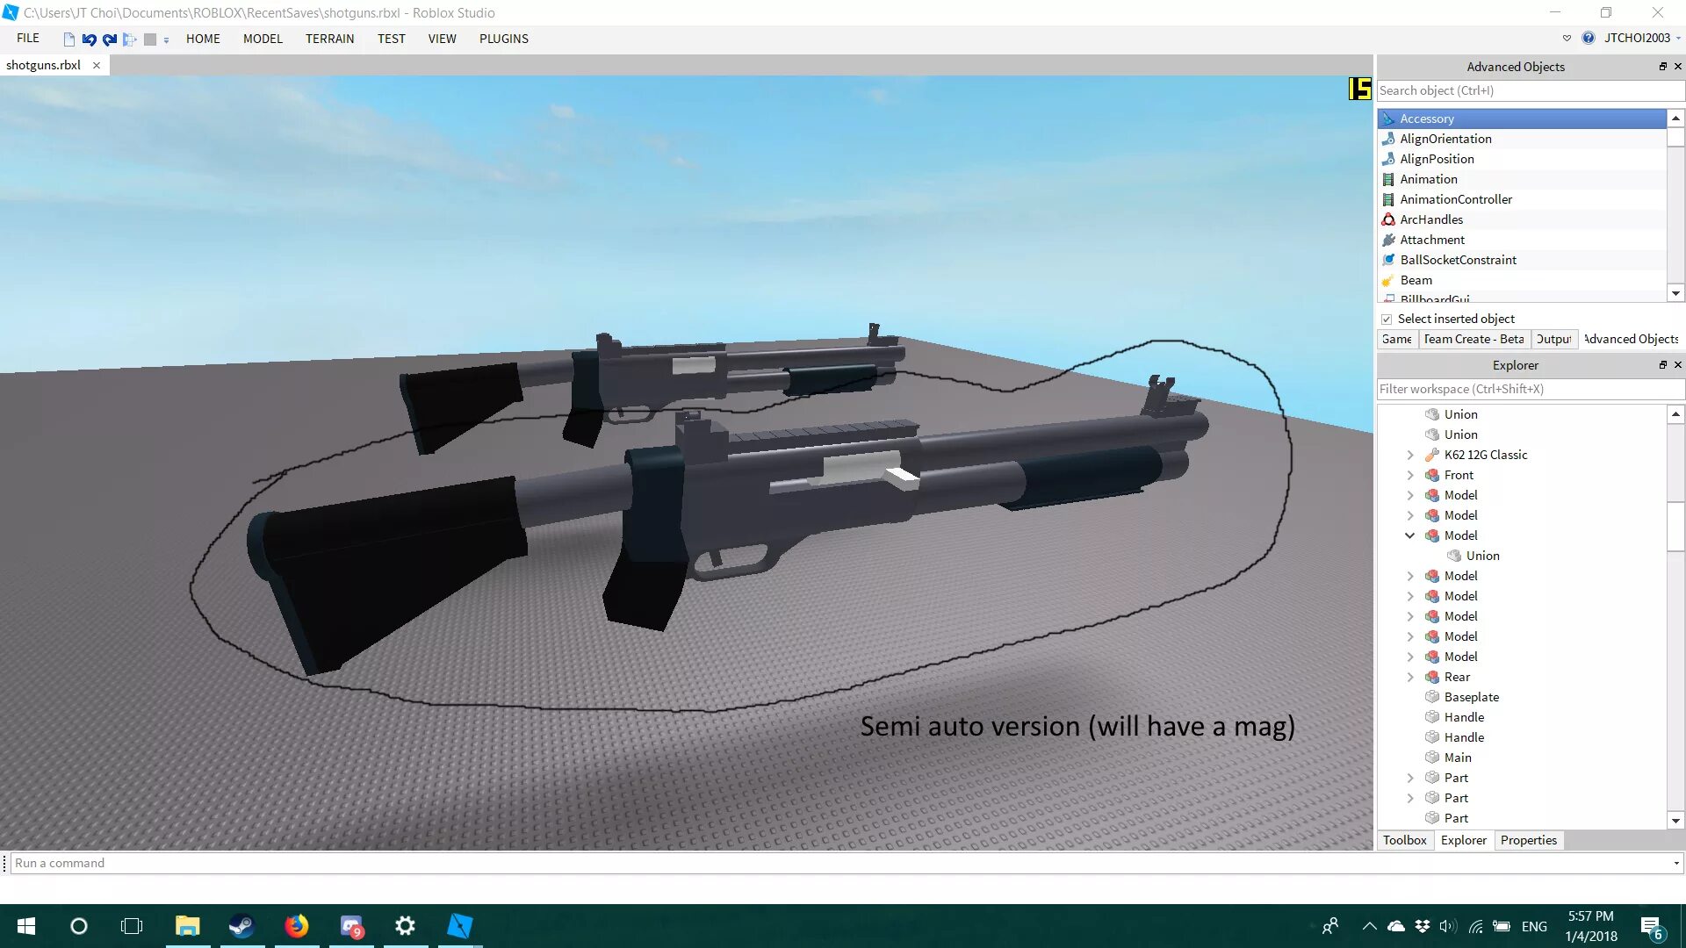The height and width of the screenshot is (948, 1686).
Task: Click the Undo arrow icon
Action: 89,39
